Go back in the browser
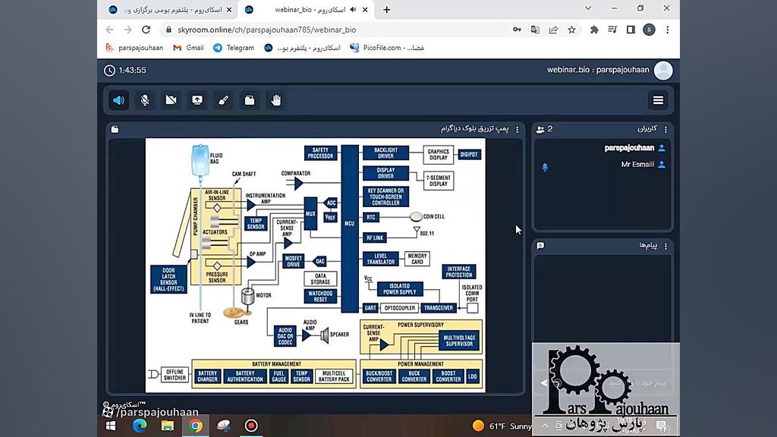 point(109,30)
